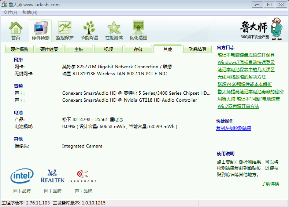This screenshot has height=207, width=289.
Task: Click sound card row with Nvidia GT218
Action: point(130,100)
